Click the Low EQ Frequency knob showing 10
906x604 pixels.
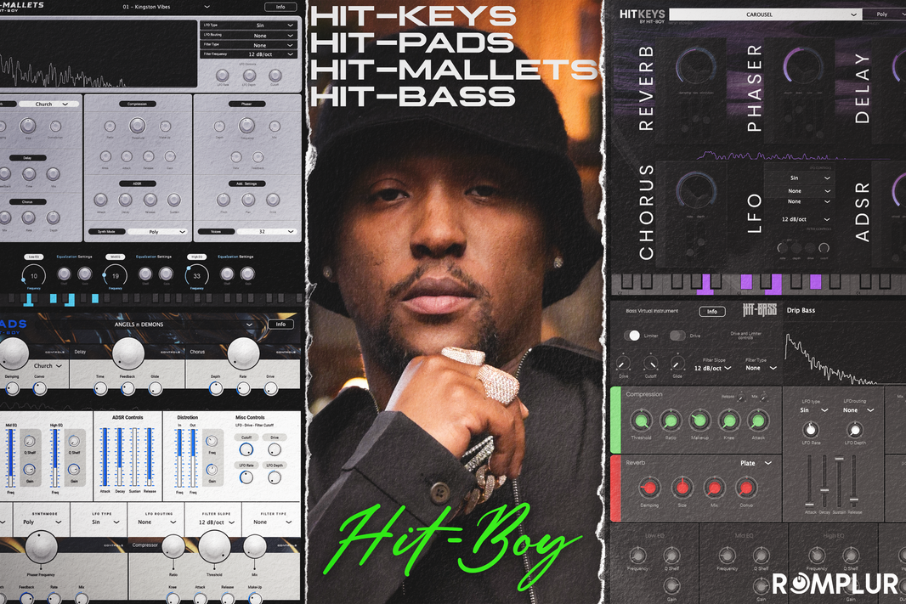[34, 275]
